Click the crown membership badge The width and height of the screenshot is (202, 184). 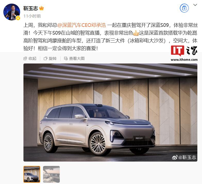(x=41, y=8)
